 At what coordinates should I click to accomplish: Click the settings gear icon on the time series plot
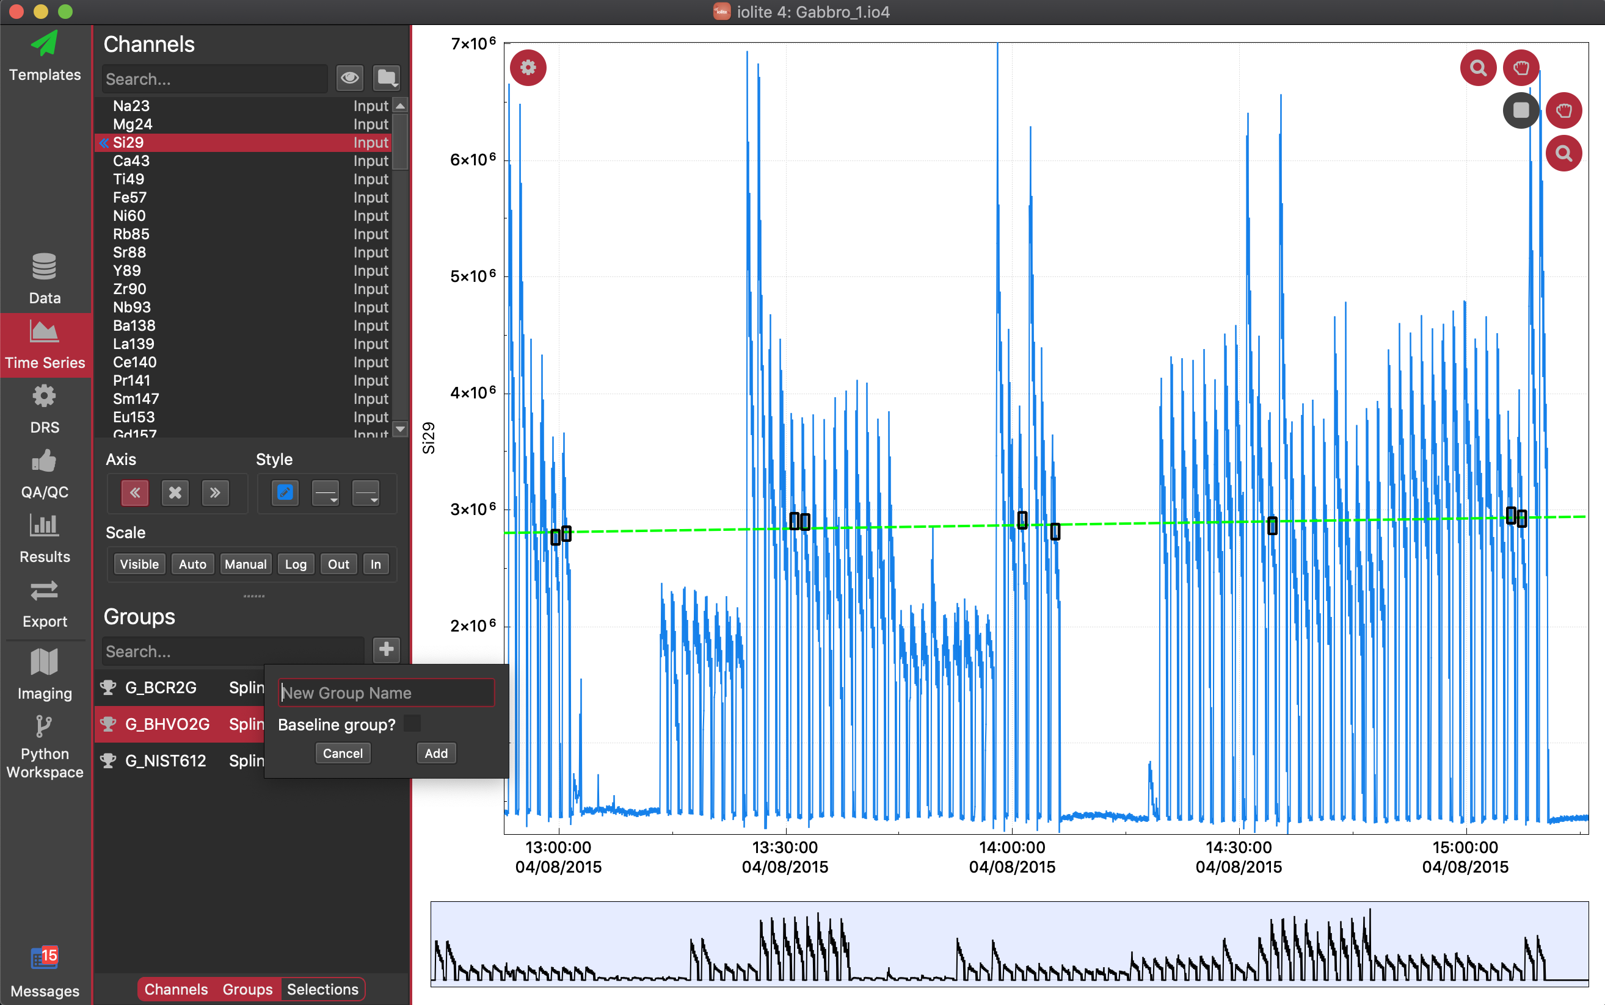[x=526, y=68]
